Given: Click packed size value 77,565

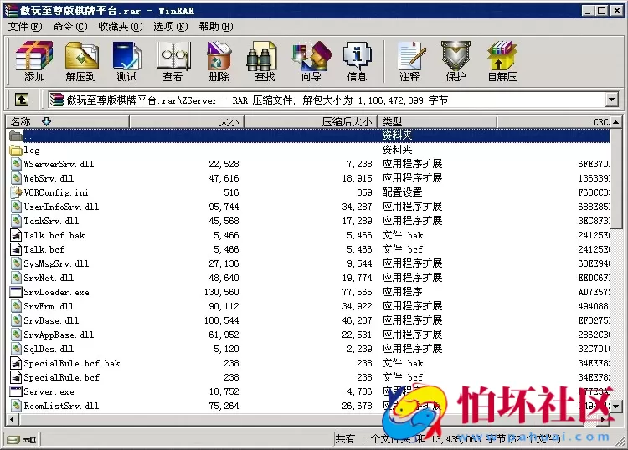Looking at the screenshot, I should (x=357, y=293).
